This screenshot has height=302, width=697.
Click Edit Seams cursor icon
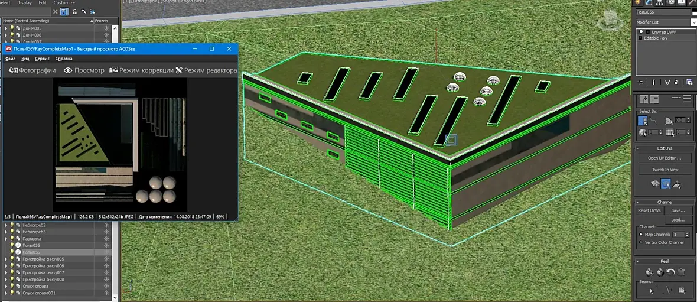[652, 291]
